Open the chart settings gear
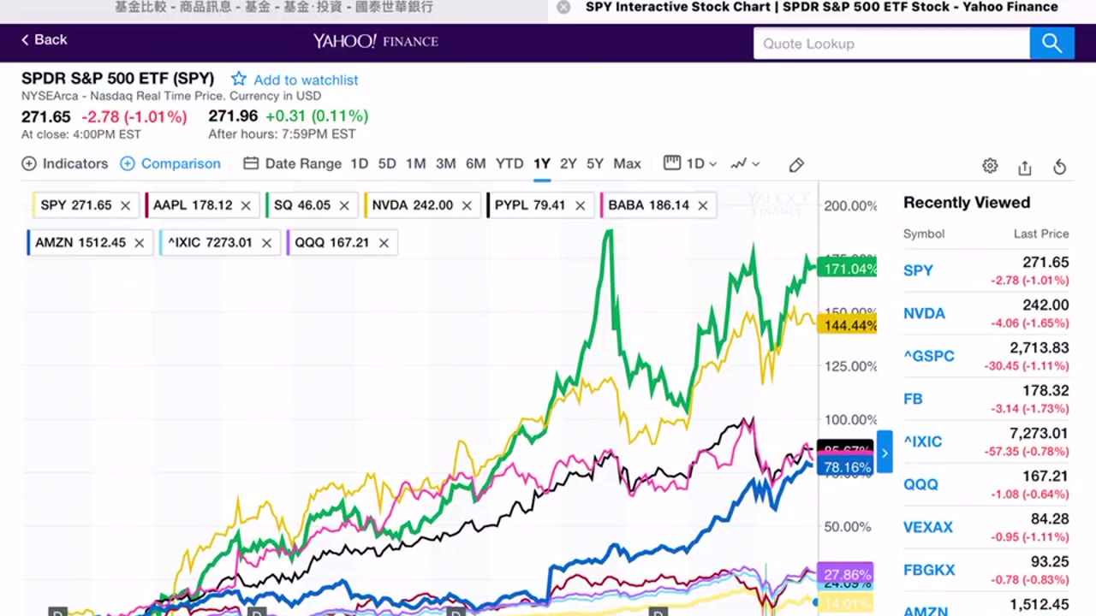Screen dimensions: 1096x616 990,166
